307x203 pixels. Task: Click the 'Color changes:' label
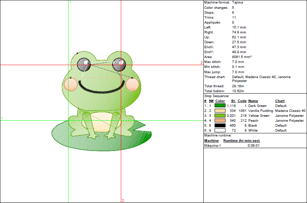tap(216, 8)
